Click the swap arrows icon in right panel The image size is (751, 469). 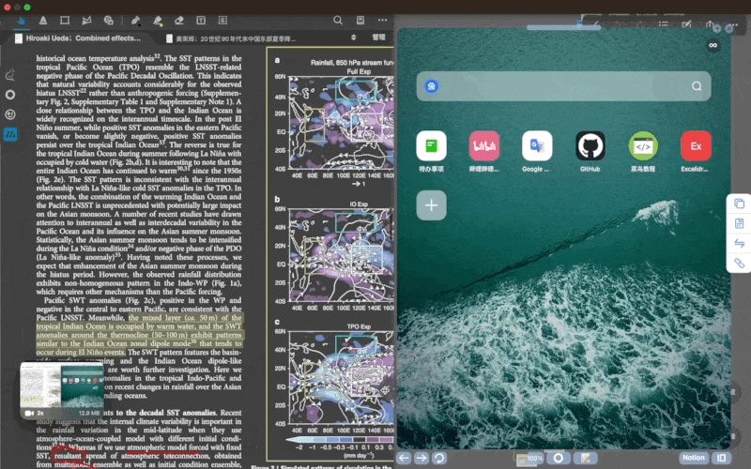click(739, 243)
